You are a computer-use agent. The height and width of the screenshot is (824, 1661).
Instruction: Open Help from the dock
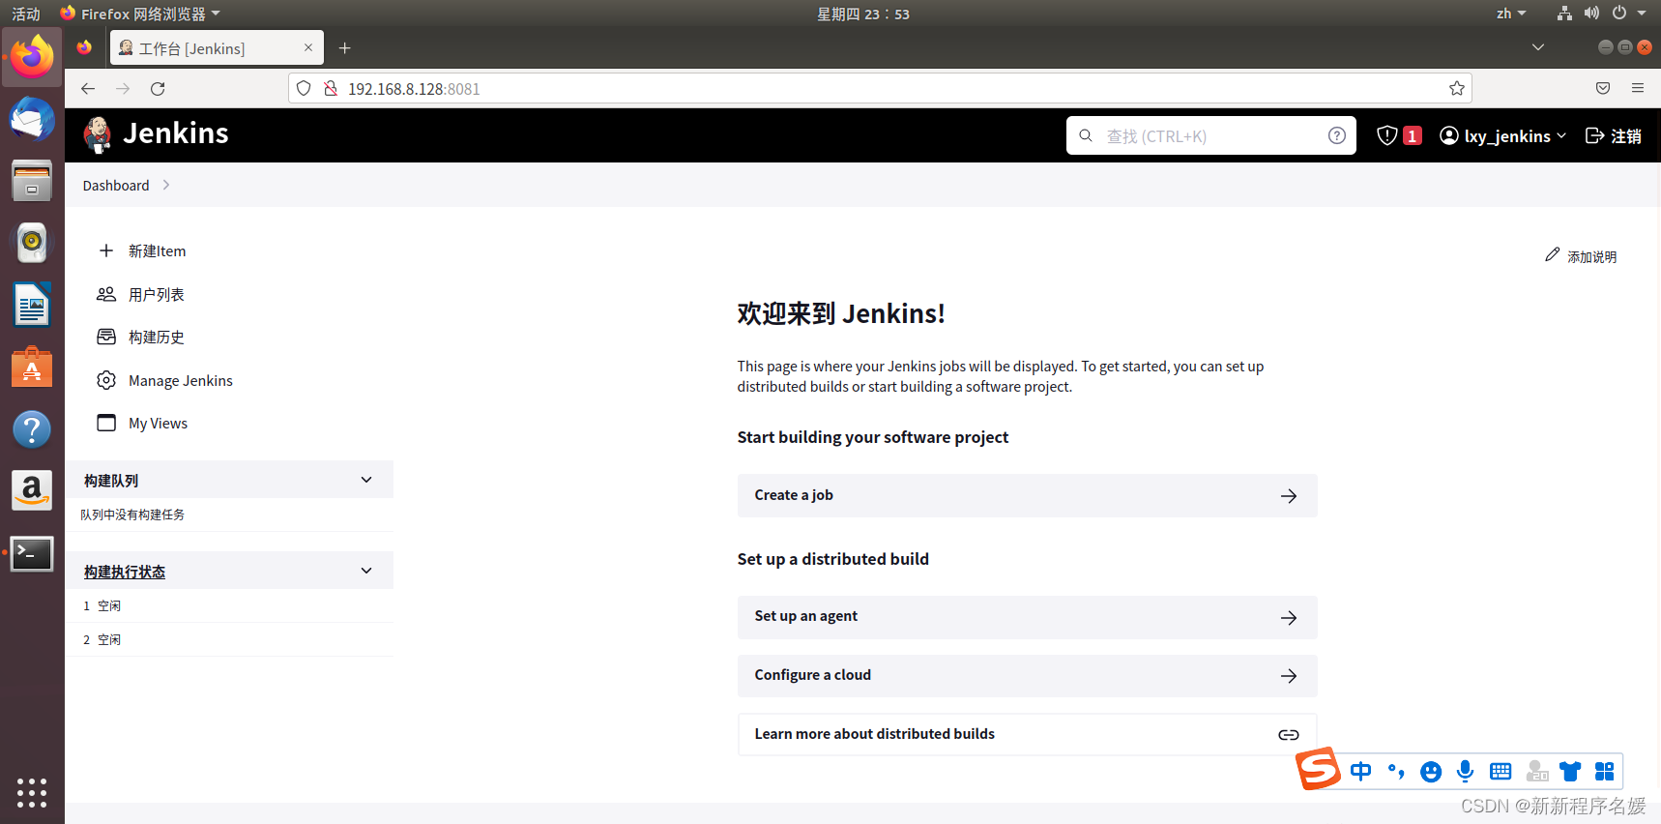pos(32,428)
